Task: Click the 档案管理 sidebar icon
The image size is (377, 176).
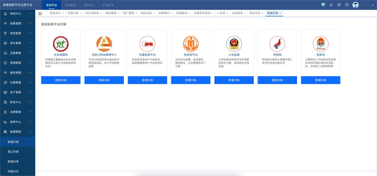Action: pyautogui.click(x=5, y=23)
